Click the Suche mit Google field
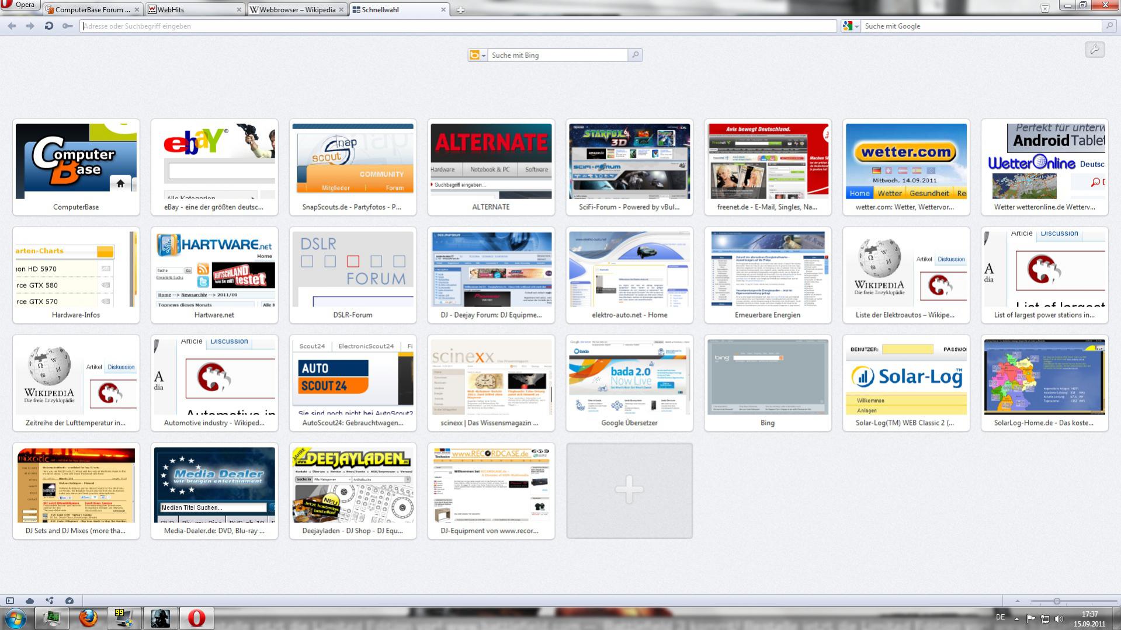This screenshot has width=1121, height=630. pos(981,26)
